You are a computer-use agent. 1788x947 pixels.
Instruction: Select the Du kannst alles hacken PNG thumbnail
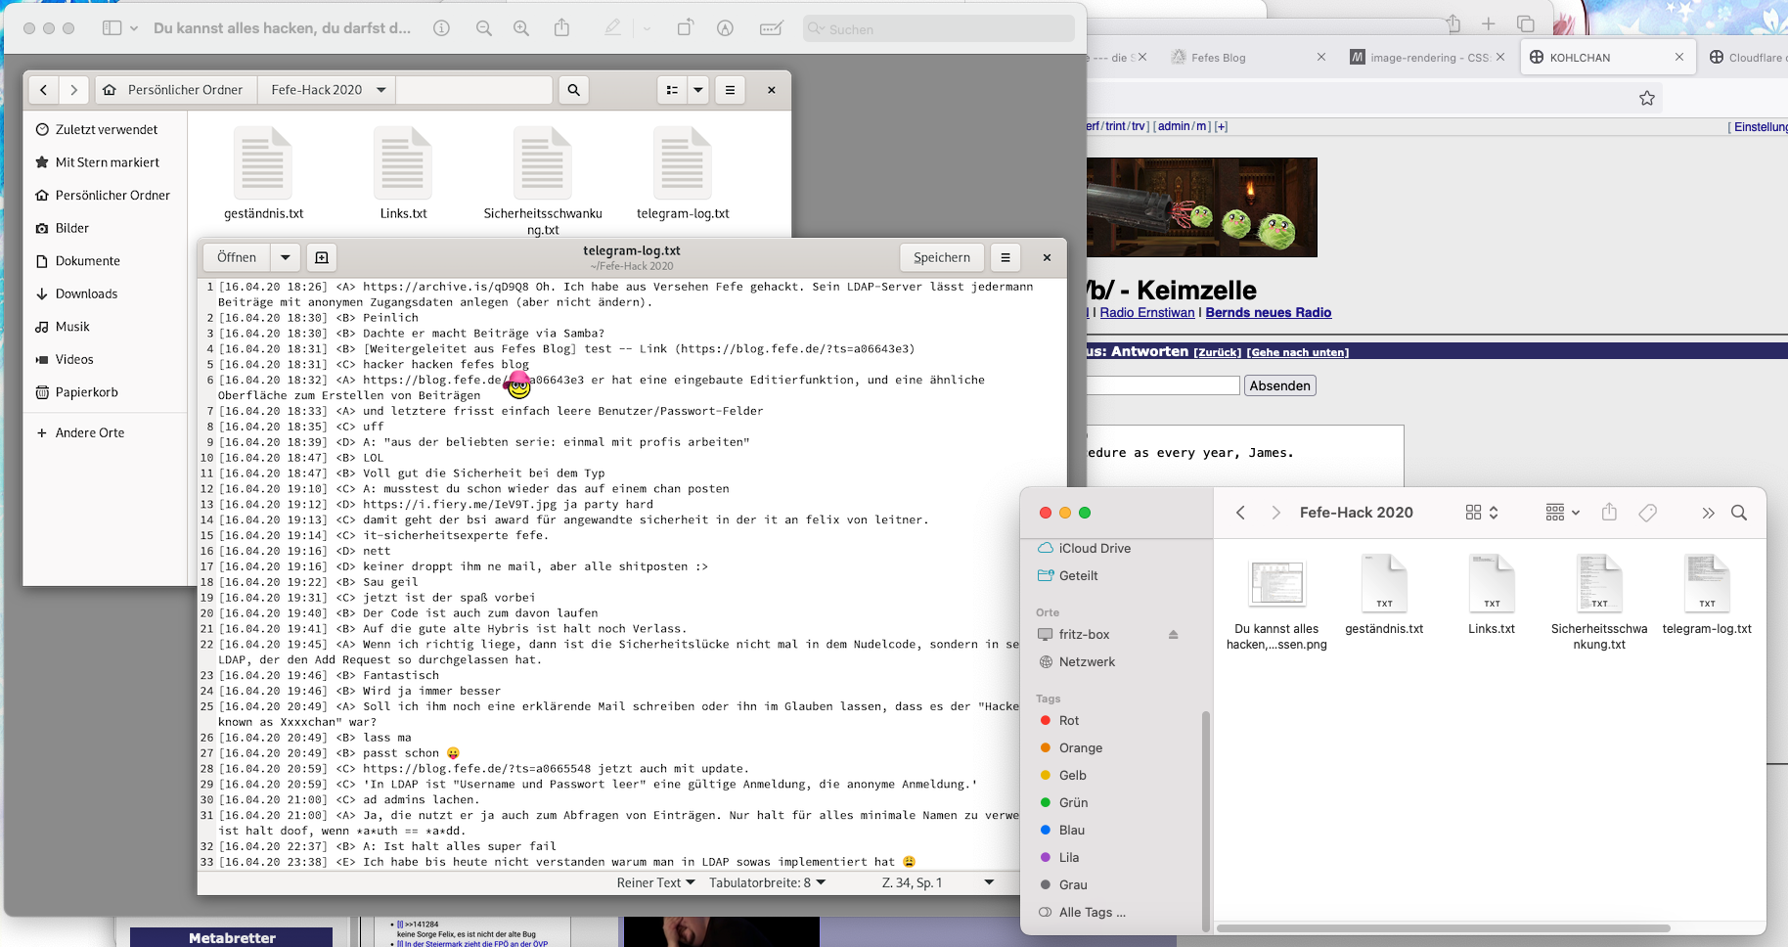(1276, 584)
